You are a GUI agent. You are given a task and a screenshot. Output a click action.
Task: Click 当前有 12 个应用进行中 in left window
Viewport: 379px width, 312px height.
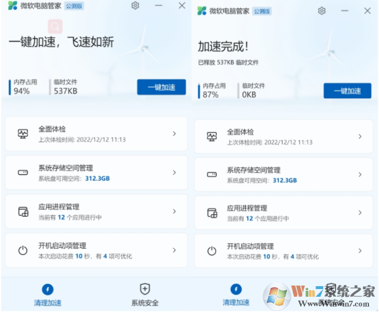(x=70, y=217)
